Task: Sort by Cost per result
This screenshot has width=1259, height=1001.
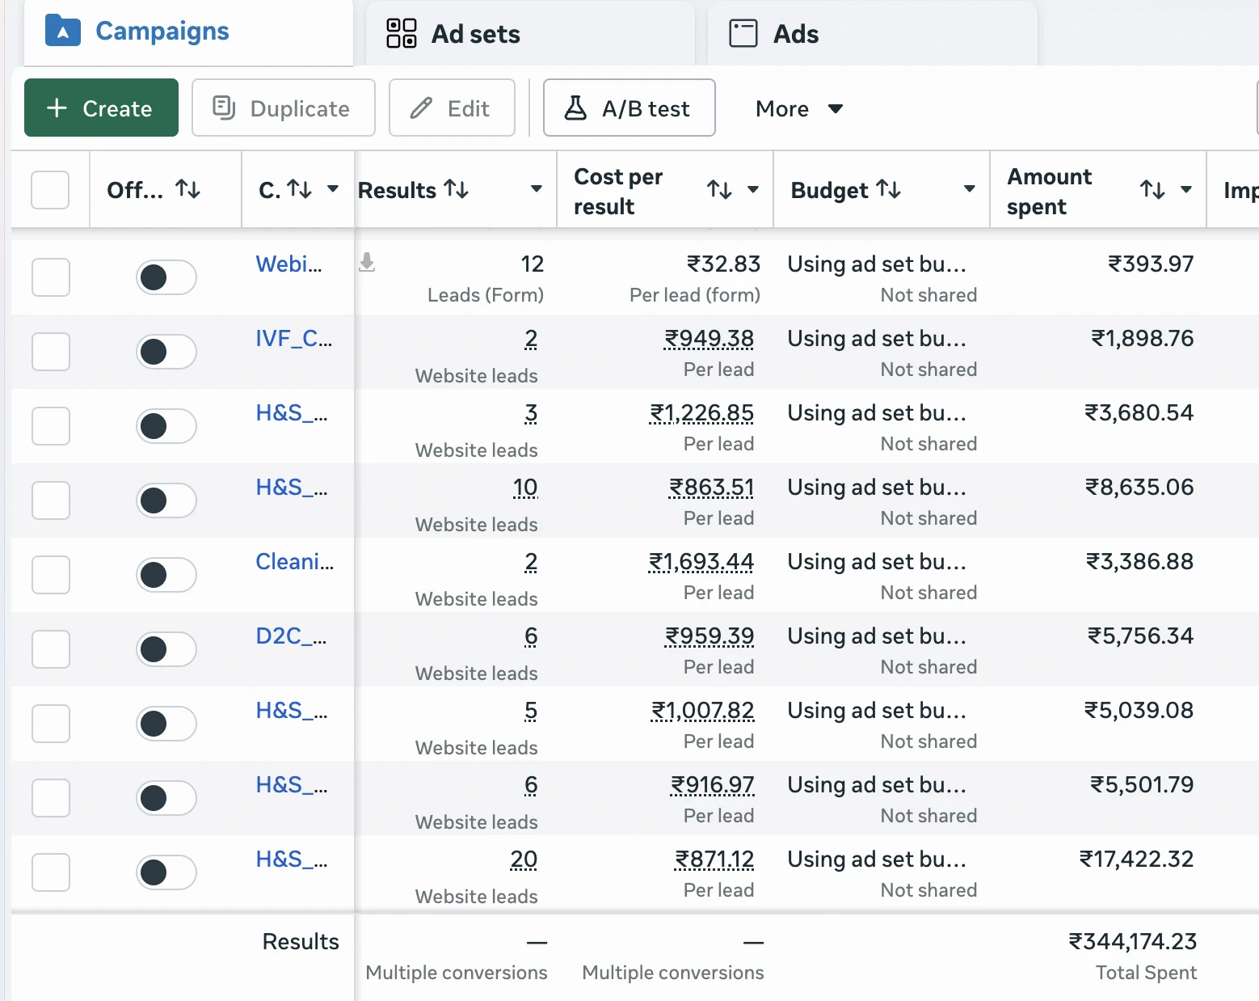Action: (x=719, y=190)
